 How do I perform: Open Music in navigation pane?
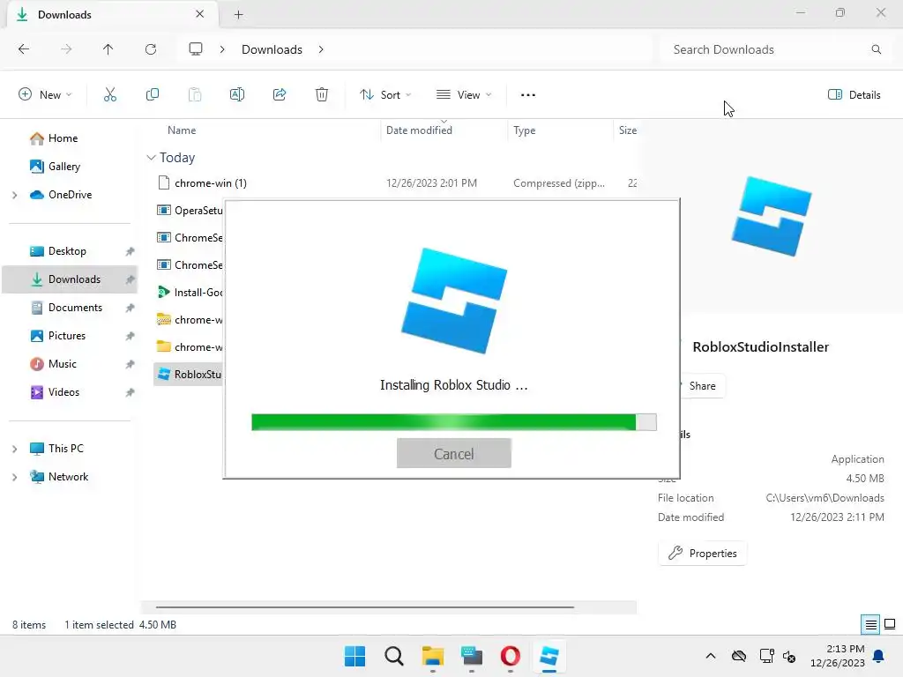click(x=63, y=364)
